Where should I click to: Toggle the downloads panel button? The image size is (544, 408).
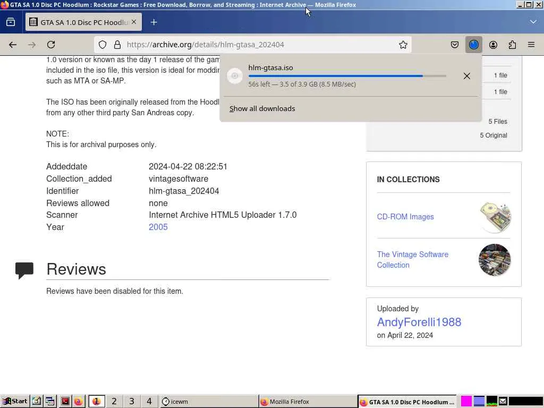point(473,45)
